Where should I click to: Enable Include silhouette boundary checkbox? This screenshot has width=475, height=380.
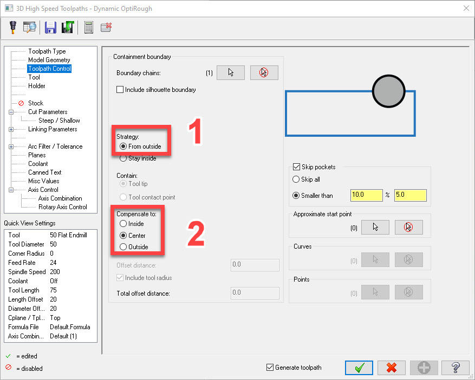point(120,90)
